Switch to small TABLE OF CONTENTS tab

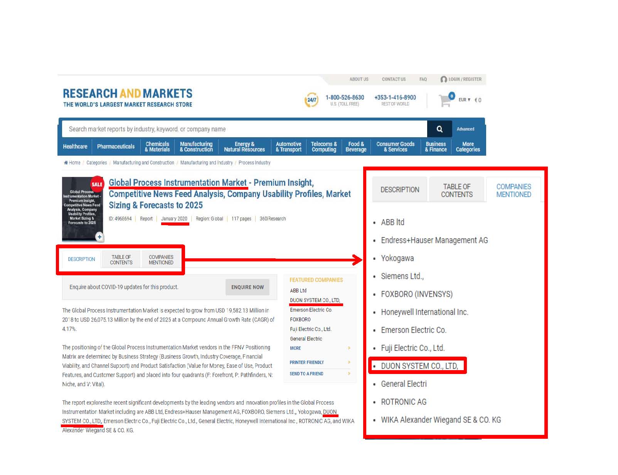coord(121,260)
